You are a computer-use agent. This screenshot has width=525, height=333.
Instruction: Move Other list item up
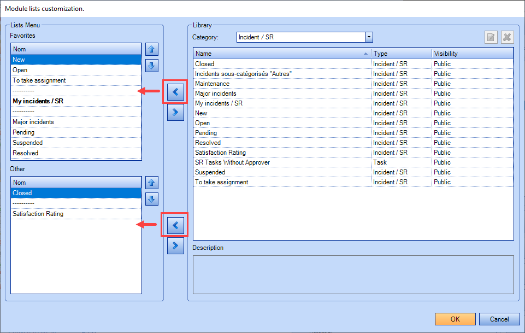coord(152,183)
